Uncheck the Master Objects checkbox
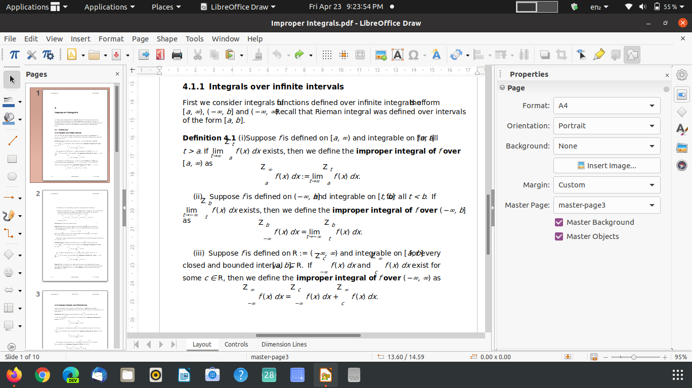692x388 pixels. (x=559, y=236)
